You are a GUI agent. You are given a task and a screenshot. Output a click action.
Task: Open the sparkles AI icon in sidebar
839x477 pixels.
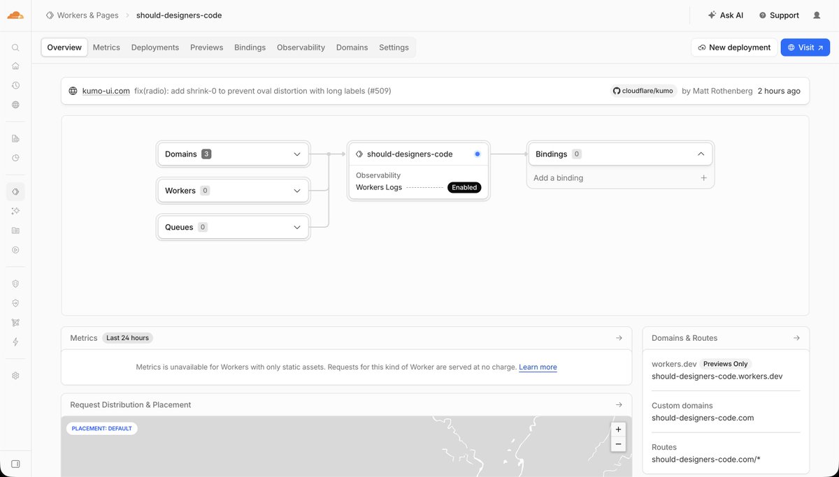pos(15,211)
